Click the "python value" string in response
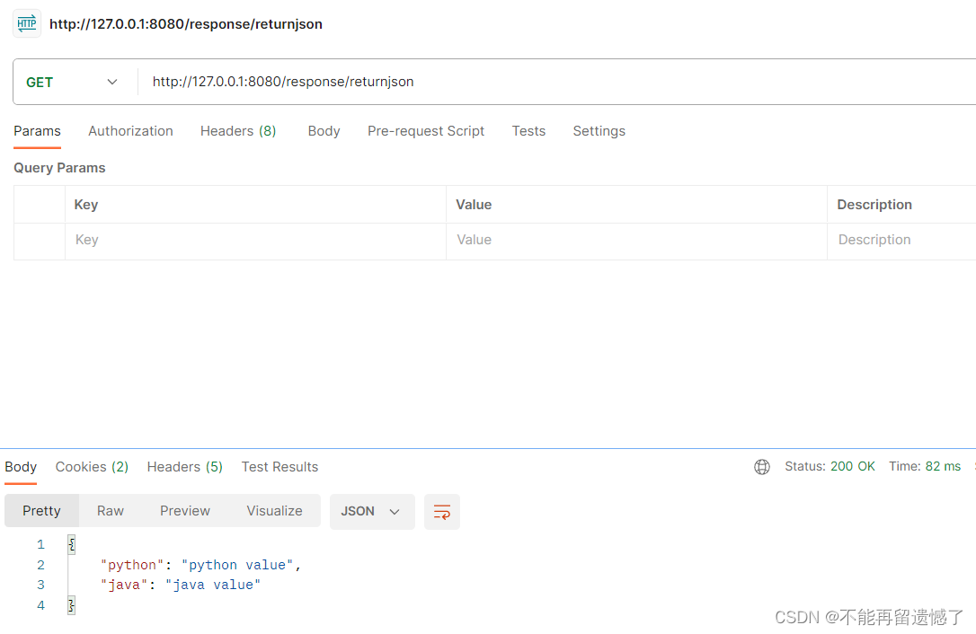This screenshot has height=634, width=976. pos(237,565)
